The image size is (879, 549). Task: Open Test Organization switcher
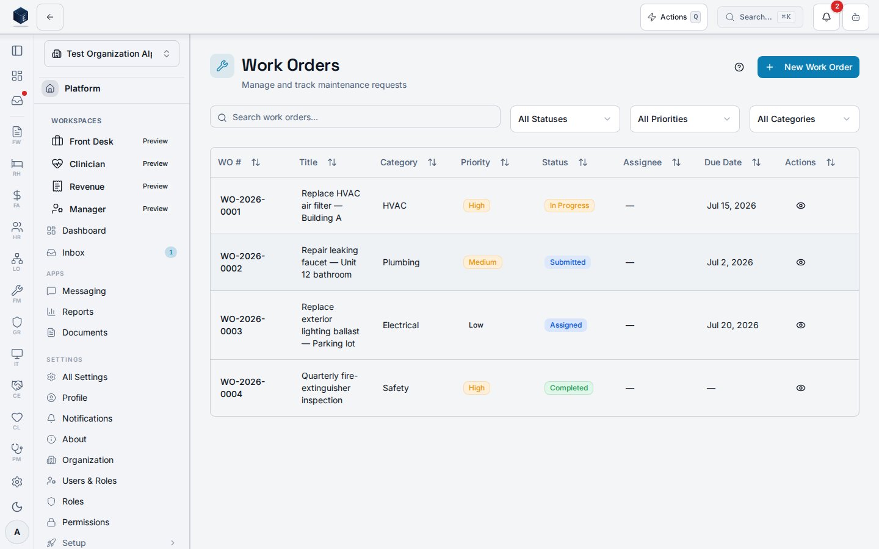[112, 54]
